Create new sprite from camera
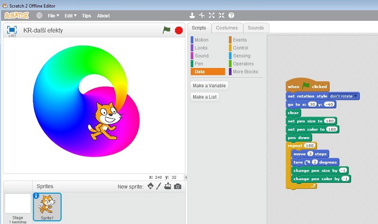The image size is (378, 224). (178, 186)
